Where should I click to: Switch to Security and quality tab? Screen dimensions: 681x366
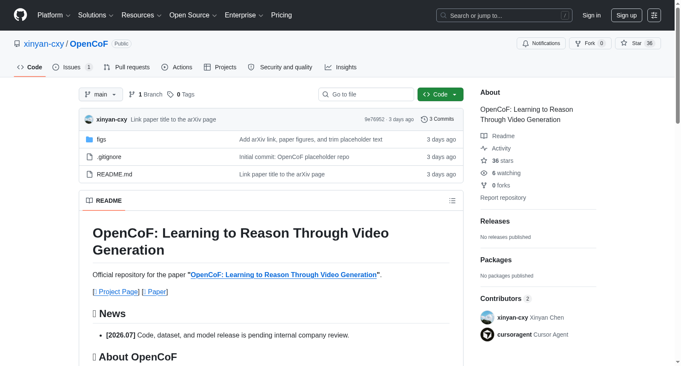click(x=280, y=67)
